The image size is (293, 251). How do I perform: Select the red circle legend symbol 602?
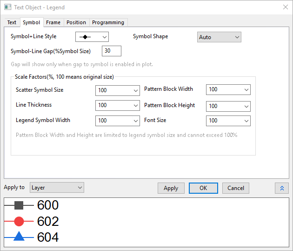(19, 221)
